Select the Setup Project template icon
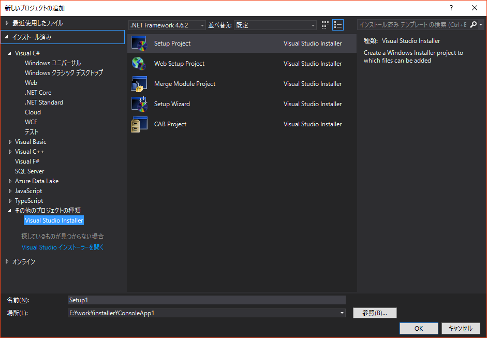 (x=139, y=43)
